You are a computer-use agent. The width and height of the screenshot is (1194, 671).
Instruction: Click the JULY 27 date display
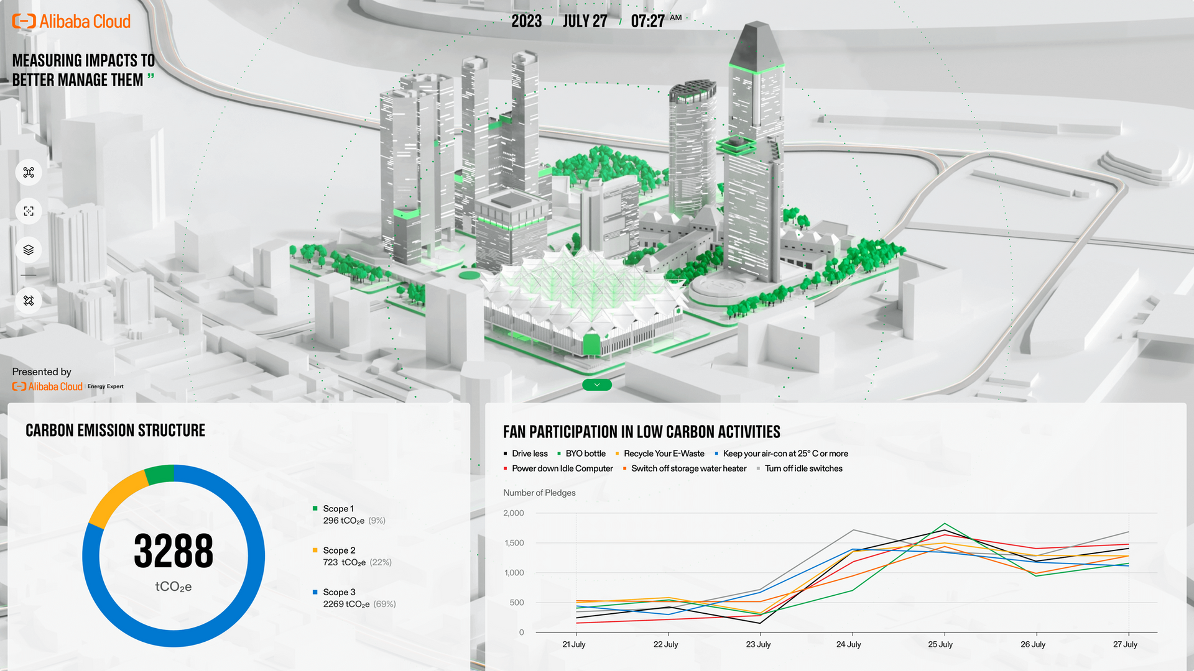tap(585, 22)
